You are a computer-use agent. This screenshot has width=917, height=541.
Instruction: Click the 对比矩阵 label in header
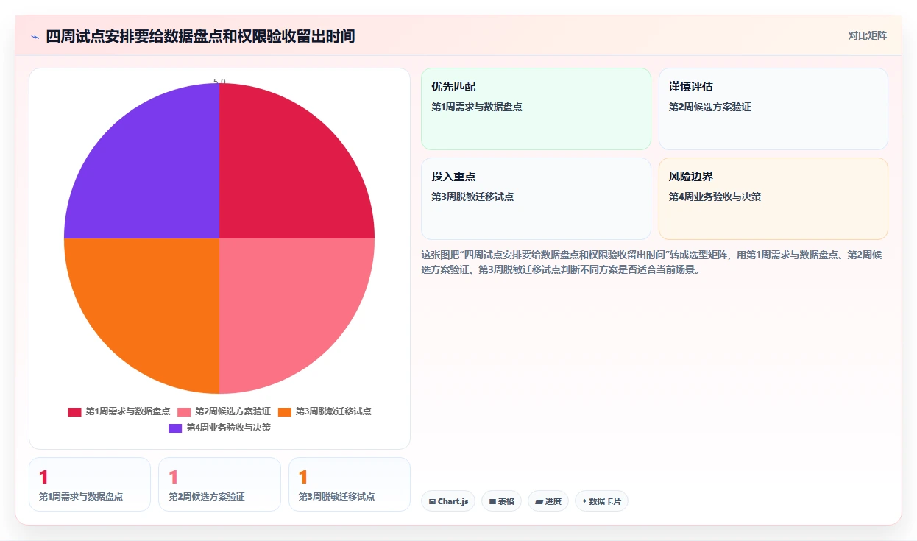[x=868, y=35]
